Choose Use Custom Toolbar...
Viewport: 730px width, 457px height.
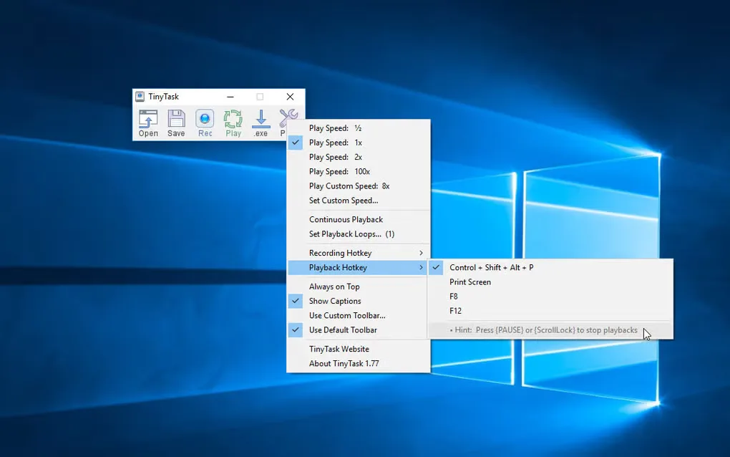coord(358,315)
